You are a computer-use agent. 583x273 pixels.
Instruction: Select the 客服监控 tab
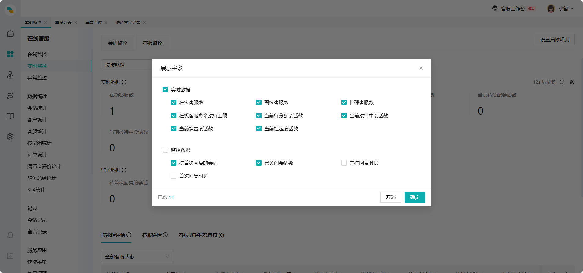click(152, 43)
